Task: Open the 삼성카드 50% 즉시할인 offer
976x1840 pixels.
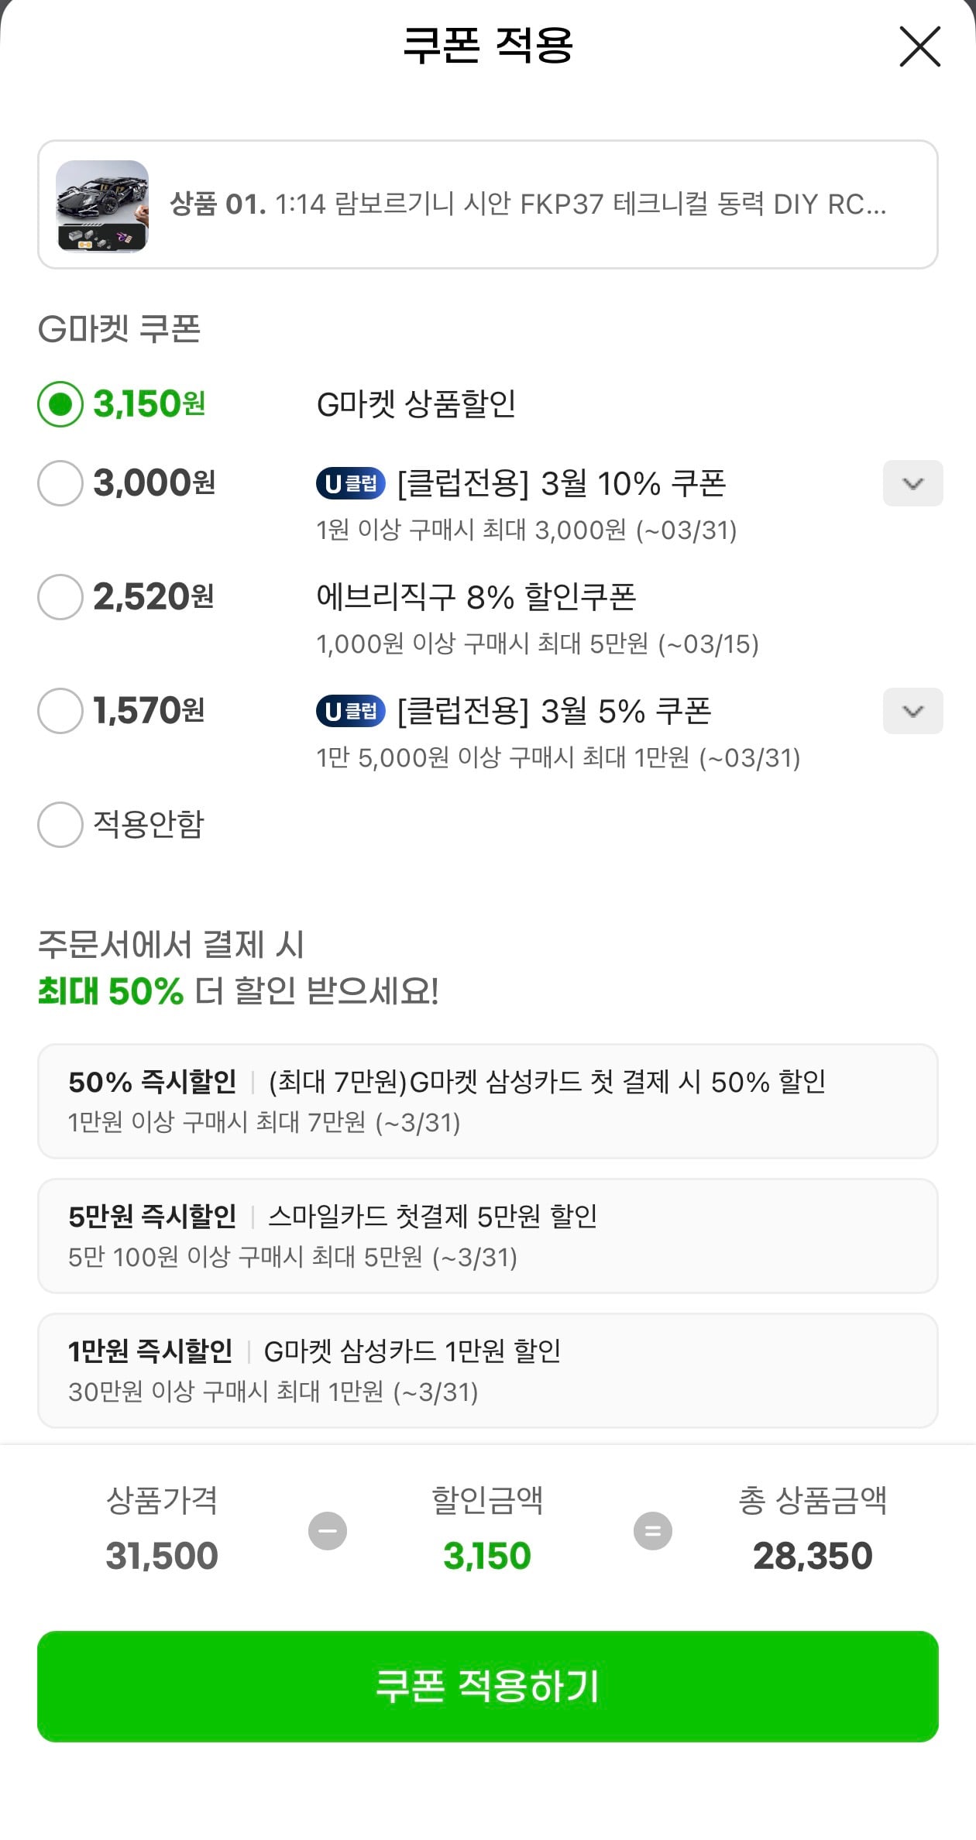Action: (x=487, y=1101)
